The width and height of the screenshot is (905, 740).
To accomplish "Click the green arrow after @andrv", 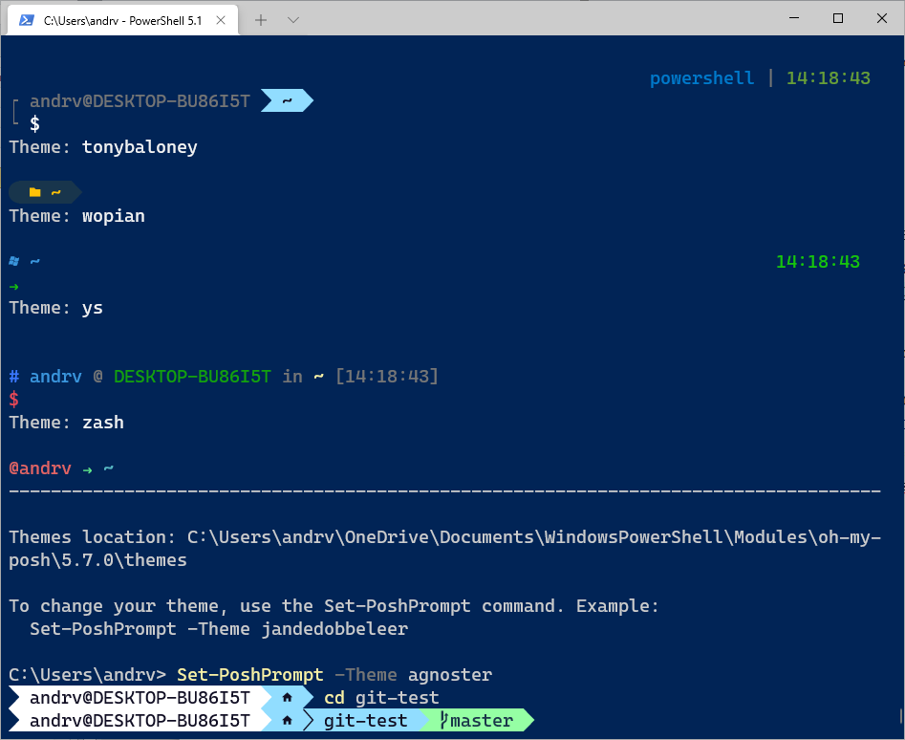I will (x=87, y=470).
